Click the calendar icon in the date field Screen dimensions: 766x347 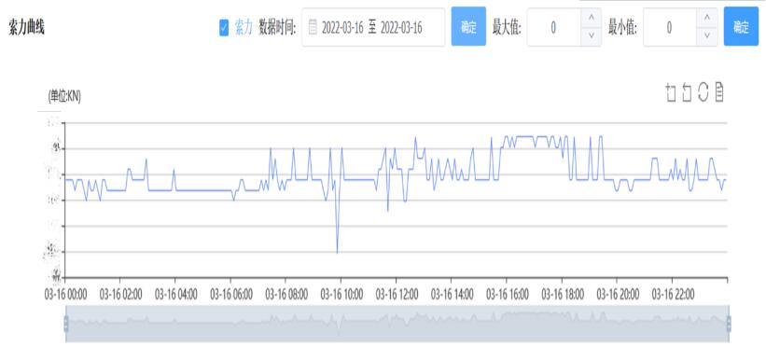[x=313, y=27]
